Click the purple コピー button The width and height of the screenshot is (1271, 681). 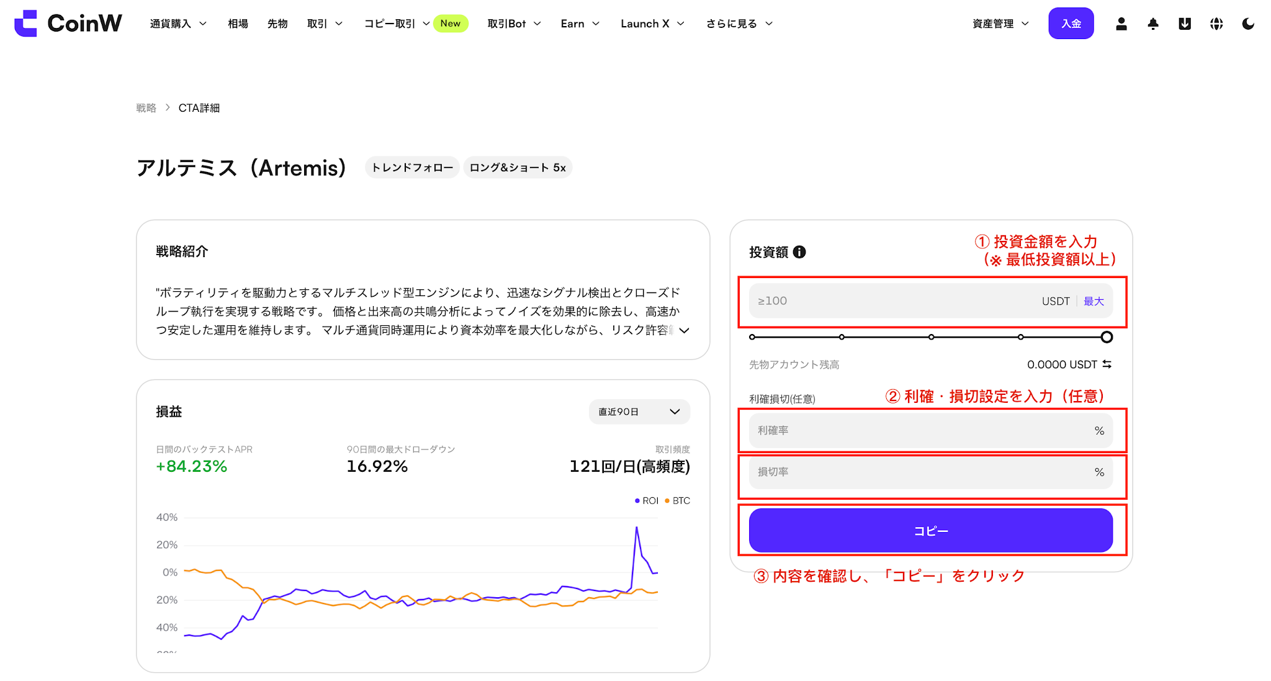tap(931, 531)
